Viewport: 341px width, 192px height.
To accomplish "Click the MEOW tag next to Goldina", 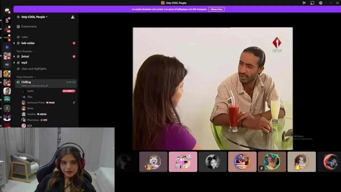I will tap(42, 114).
